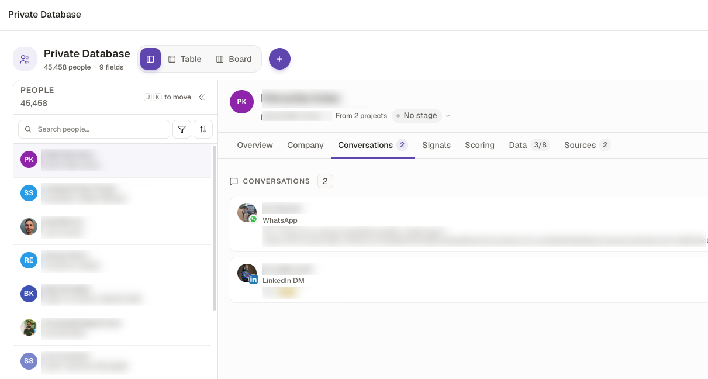This screenshot has width=708, height=379.
Task: Open the Overview tab
Action: [255, 145]
